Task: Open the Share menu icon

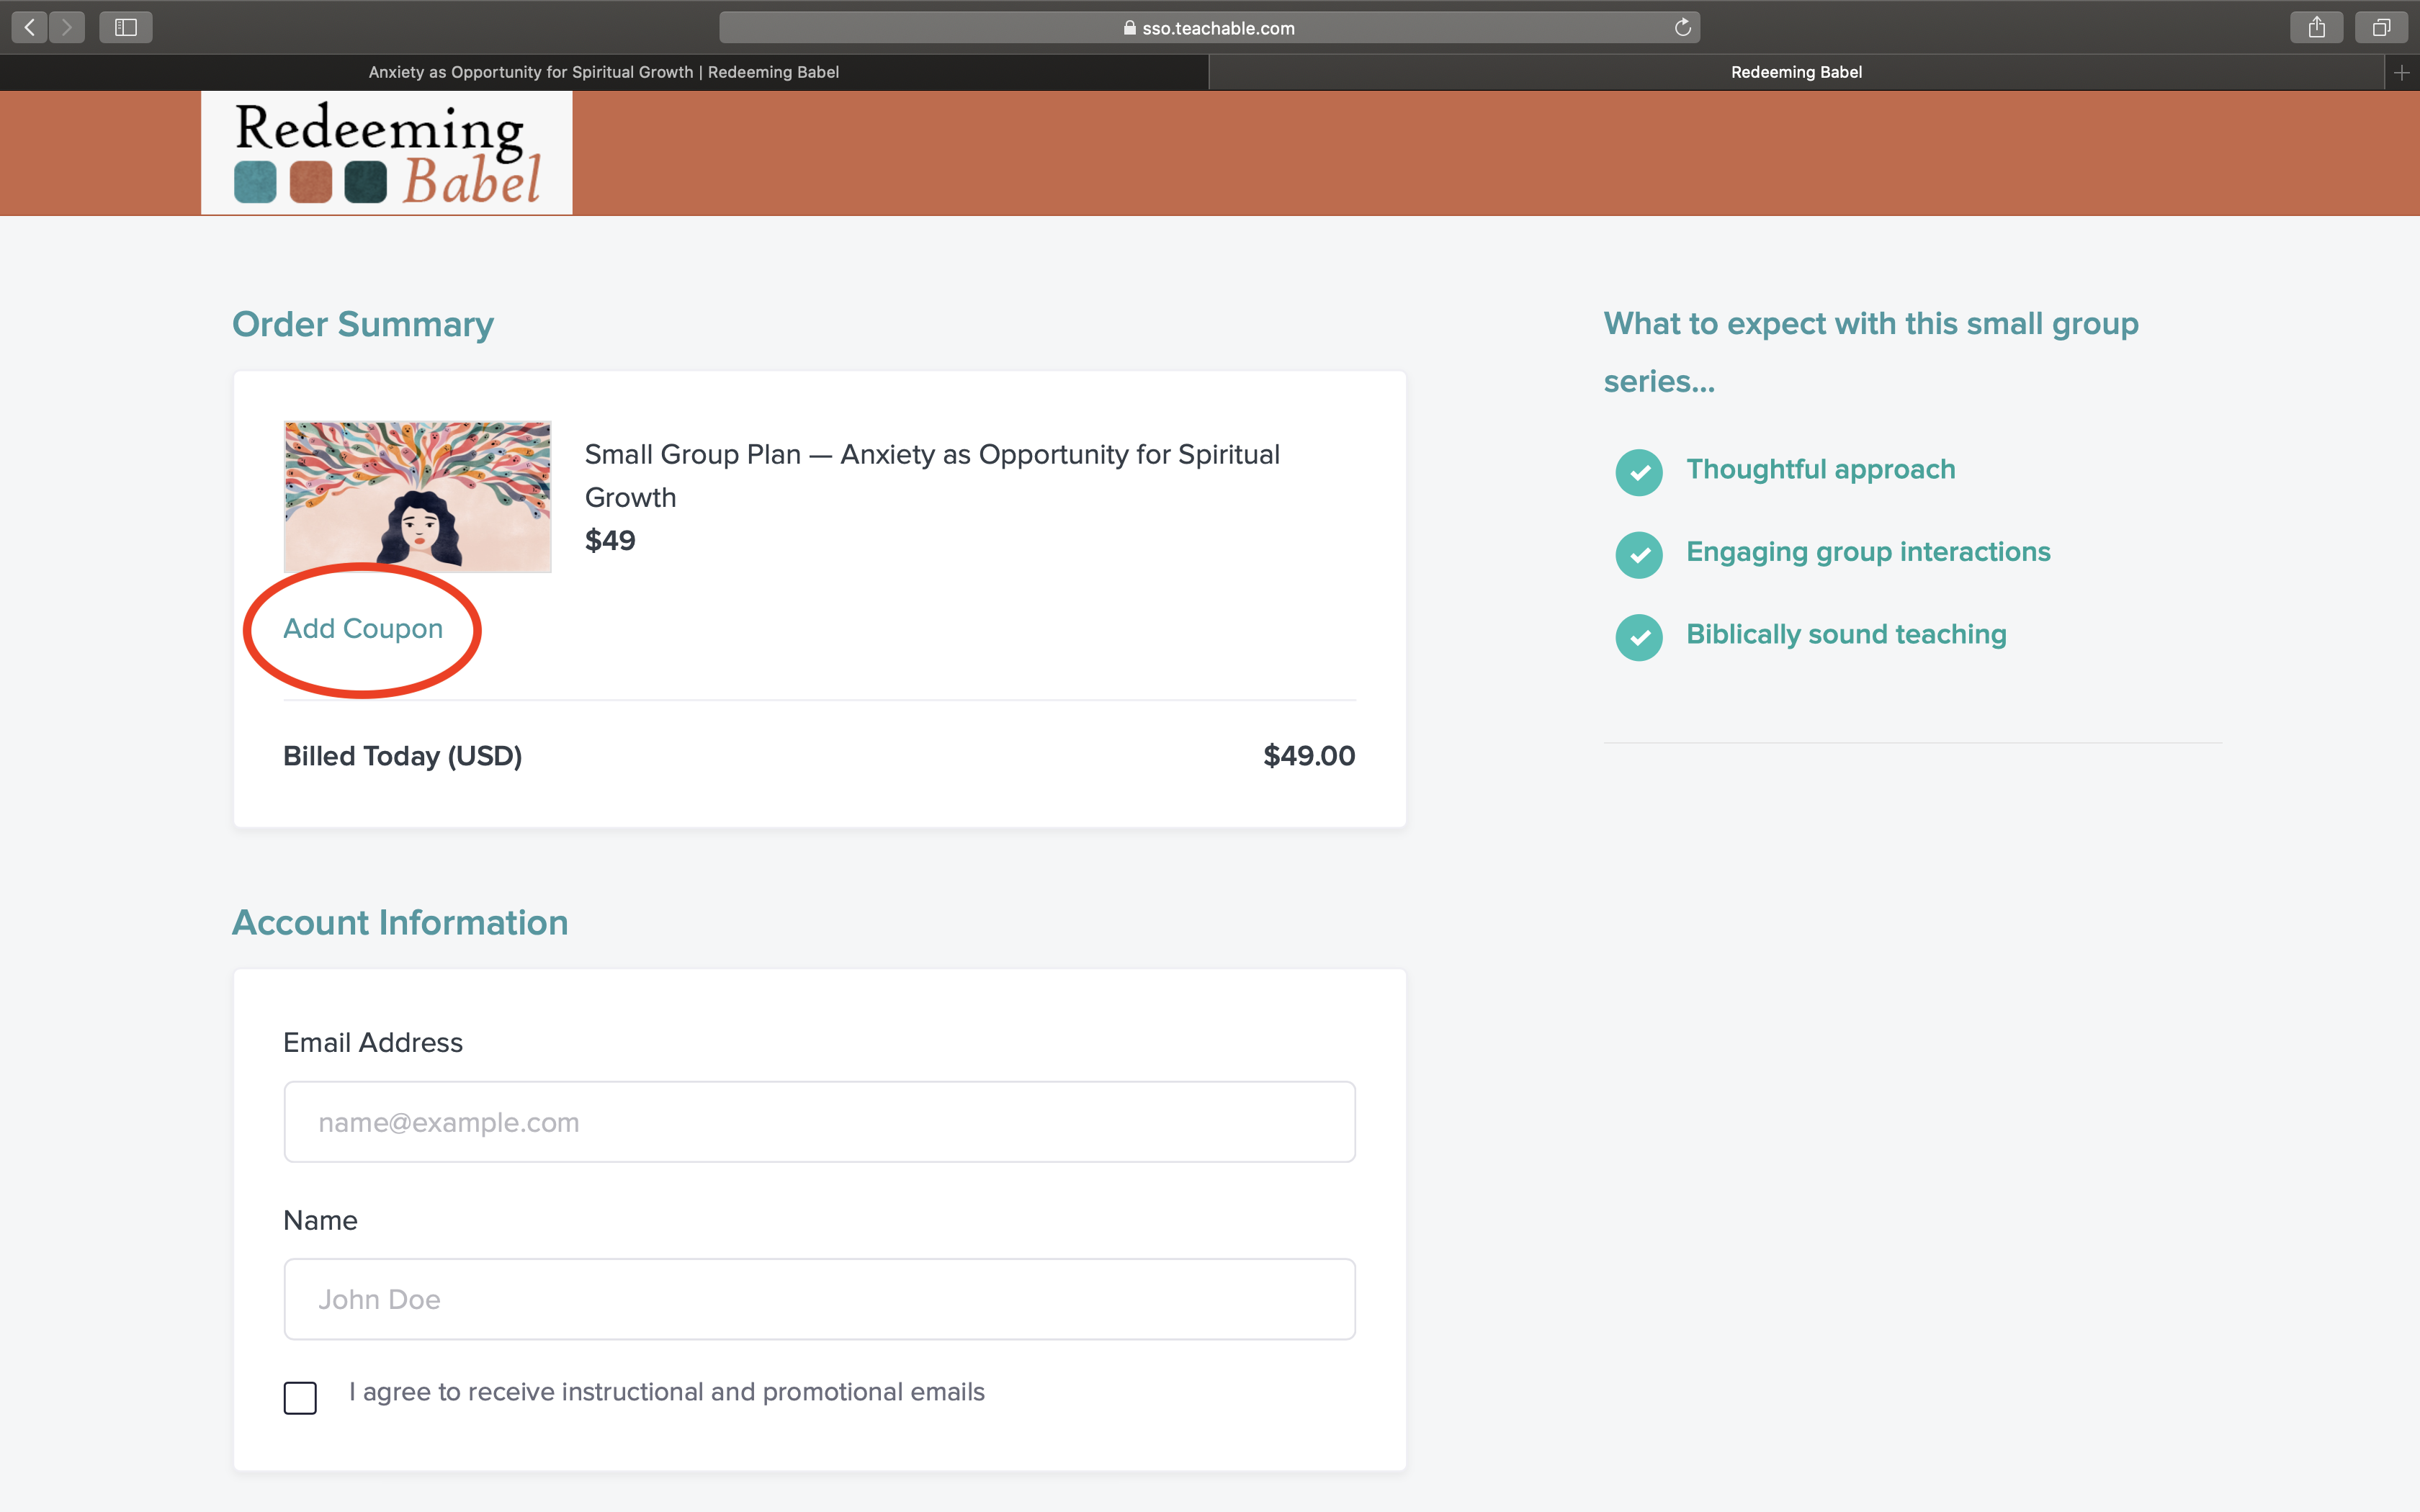Action: tap(2316, 27)
